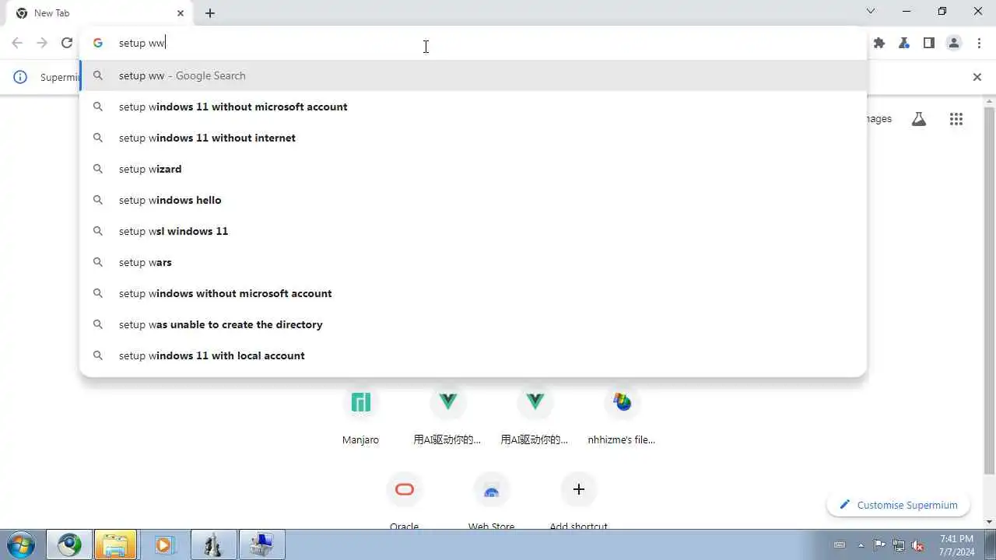Open the Action Center flag icon

click(879, 545)
